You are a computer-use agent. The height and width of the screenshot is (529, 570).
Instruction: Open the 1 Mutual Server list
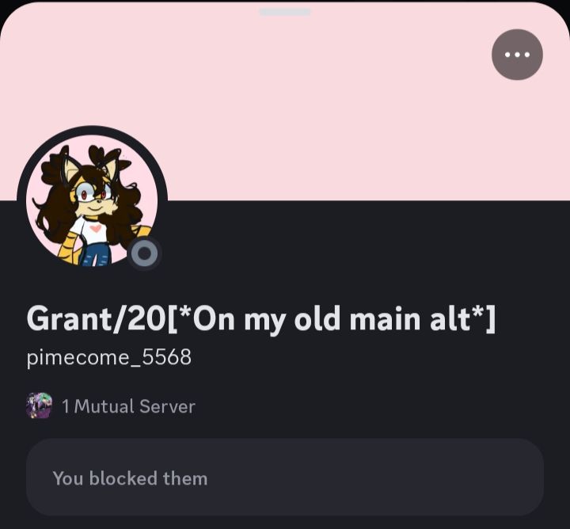pos(111,405)
